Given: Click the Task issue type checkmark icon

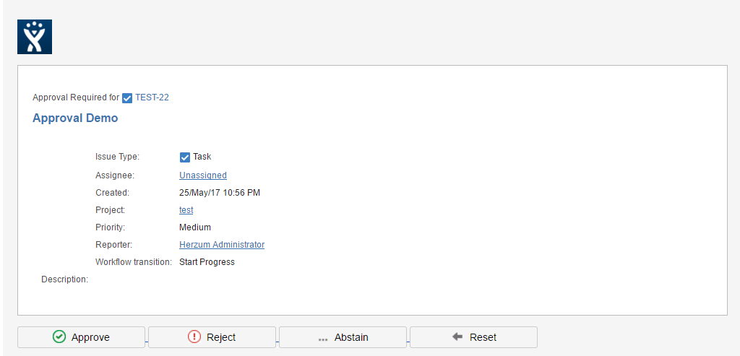Looking at the screenshot, I should pos(185,157).
